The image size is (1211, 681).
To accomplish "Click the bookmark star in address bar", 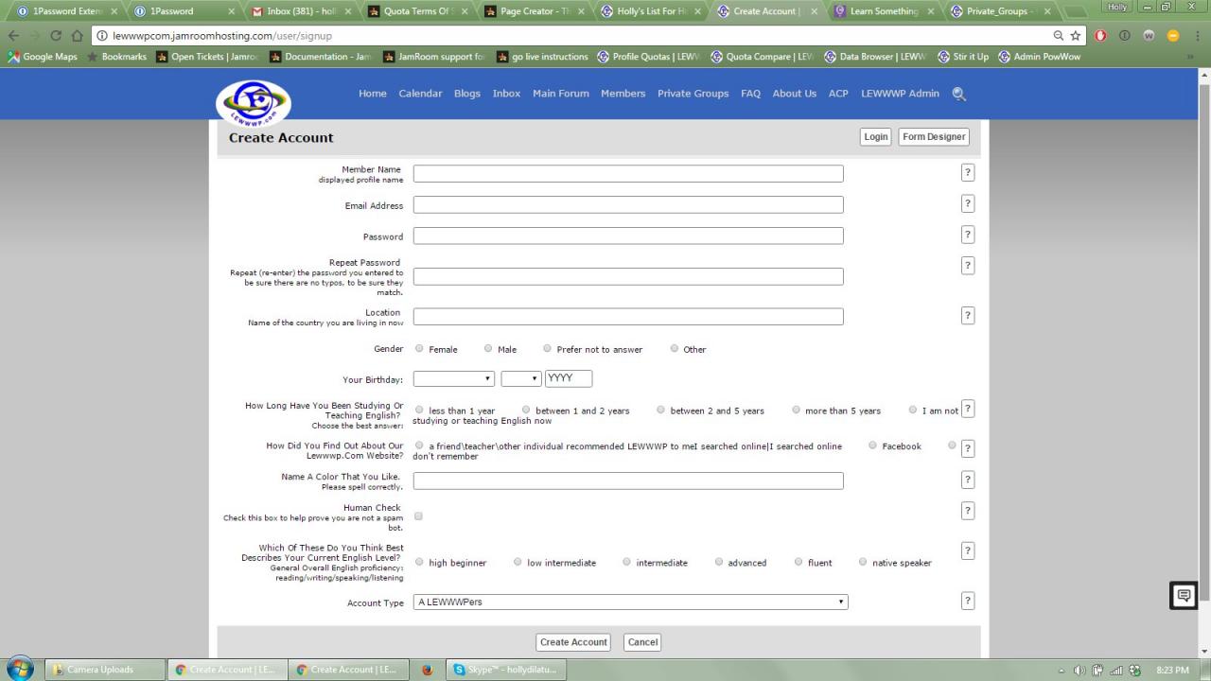I will (1076, 36).
